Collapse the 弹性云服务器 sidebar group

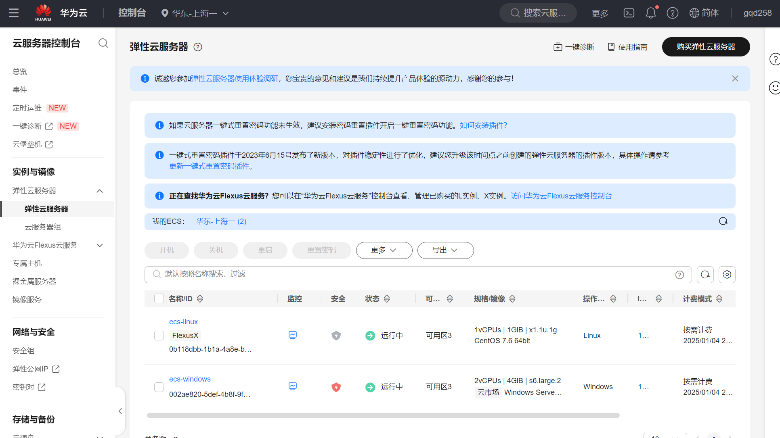(x=100, y=191)
